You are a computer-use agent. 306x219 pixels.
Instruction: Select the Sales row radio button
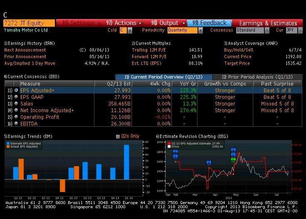pyautogui.click(x=16, y=103)
